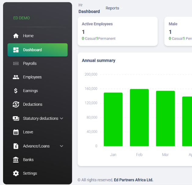Select the Dashboard sidebar menu item
Viewport: 192px width, 185px height.
coord(38,50)
